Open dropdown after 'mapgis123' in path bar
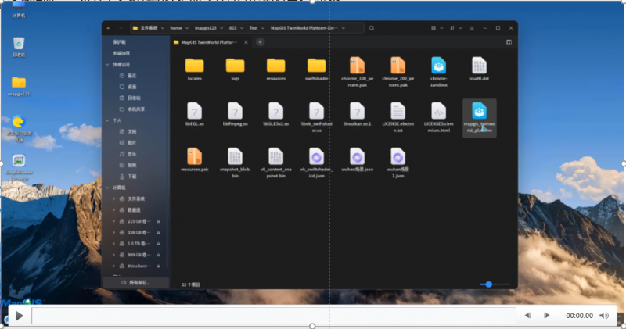Viewport: 626px width, 329px height. 221,28
